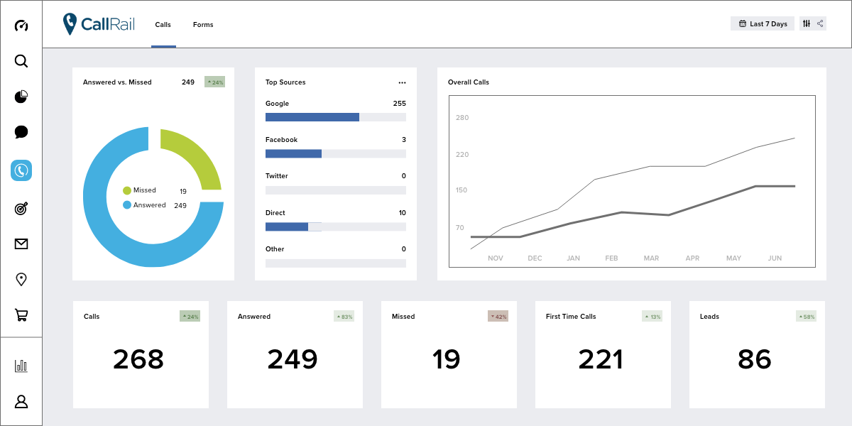Image resolution: width=852 pixels, height=426 pixels.
Task: Select the tracking bullseye sidebar icon
Action: click(x=21, y=207)
